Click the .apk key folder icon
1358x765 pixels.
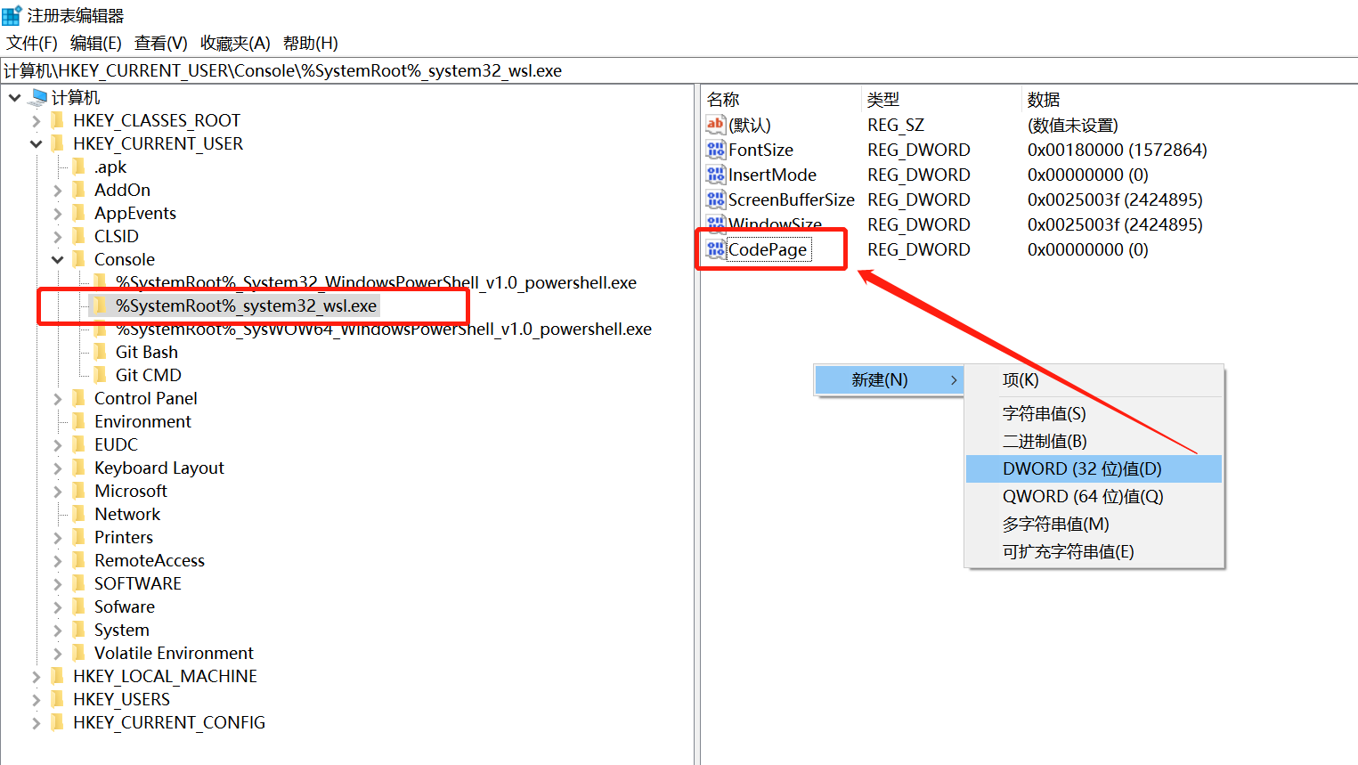(x=80, y=167)
